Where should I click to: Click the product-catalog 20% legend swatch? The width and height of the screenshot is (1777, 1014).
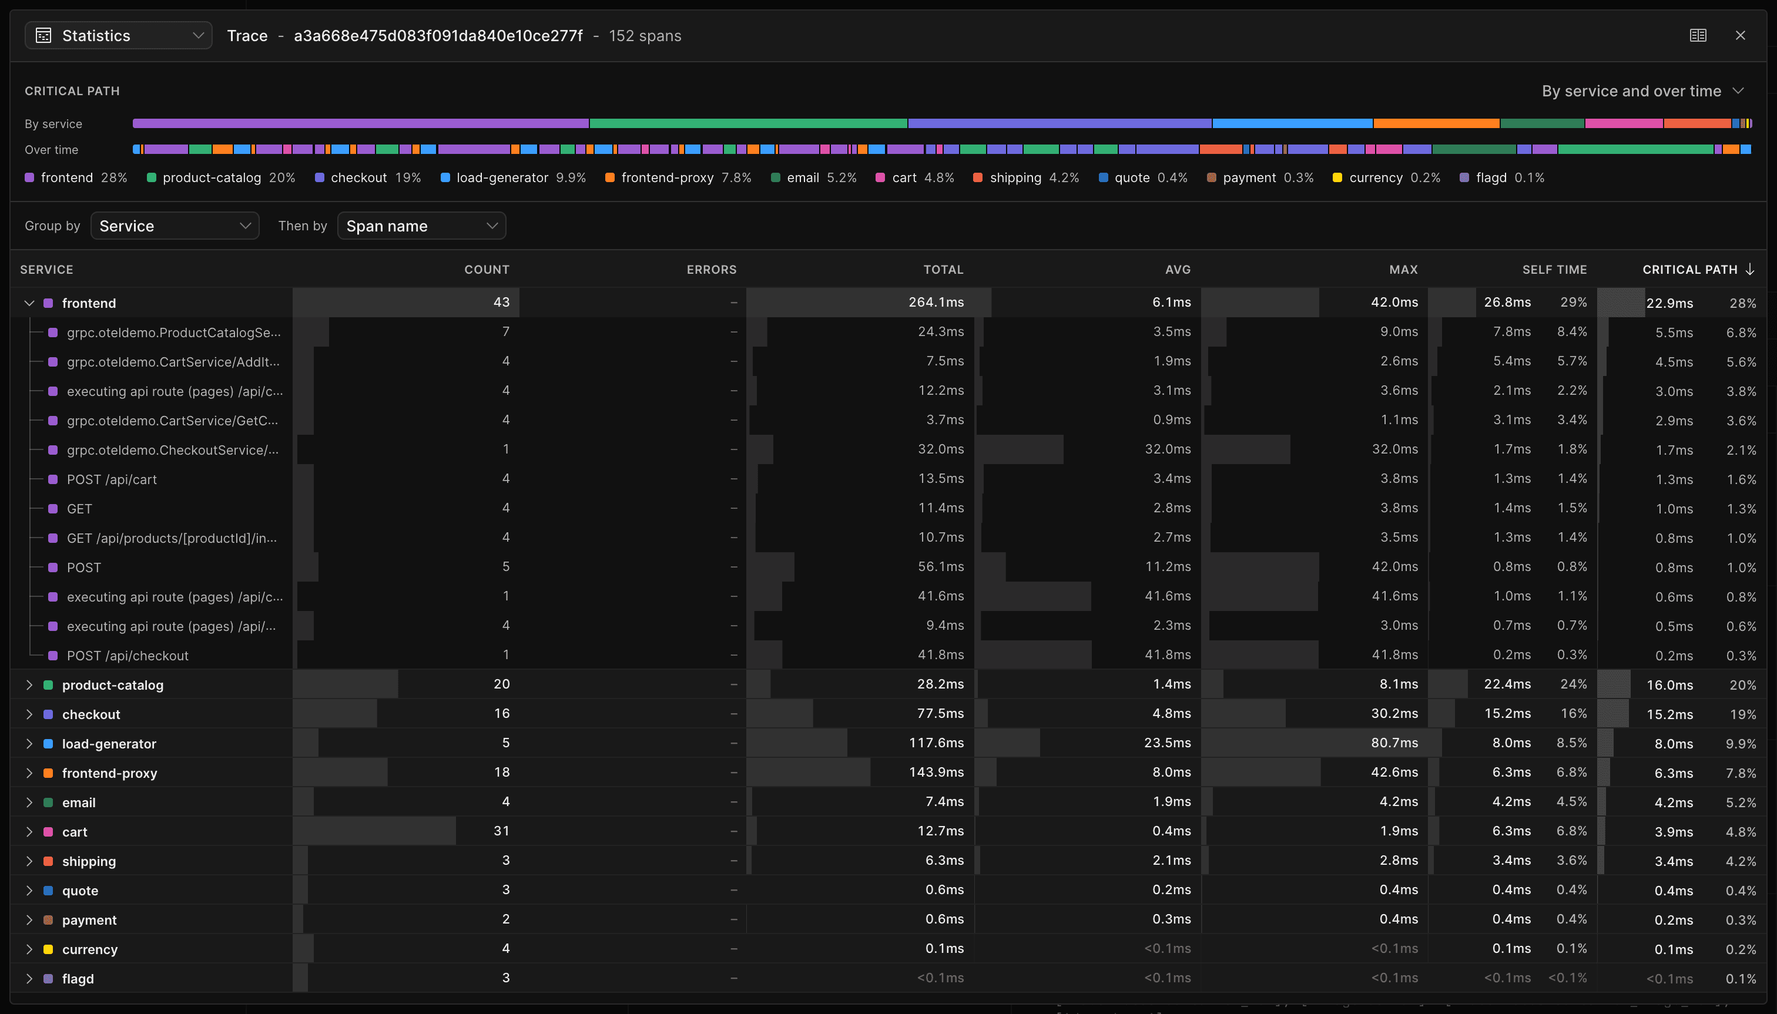coord(151,177)
